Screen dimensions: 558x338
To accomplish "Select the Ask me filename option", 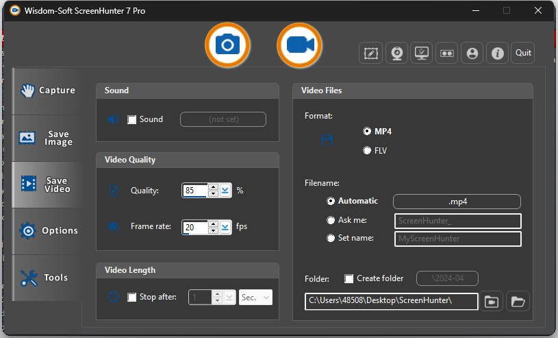I will tap(331, 220).
